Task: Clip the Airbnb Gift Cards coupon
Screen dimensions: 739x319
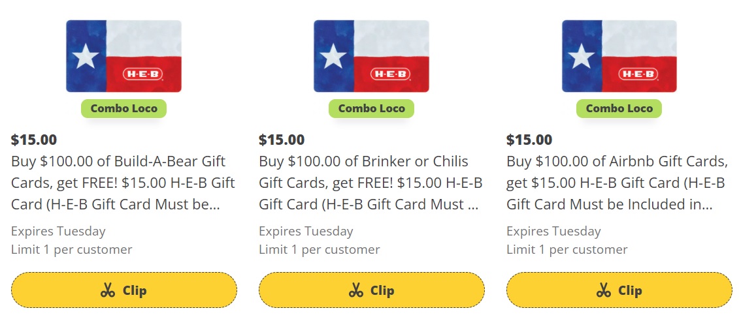Action: [x=619, y=290]
